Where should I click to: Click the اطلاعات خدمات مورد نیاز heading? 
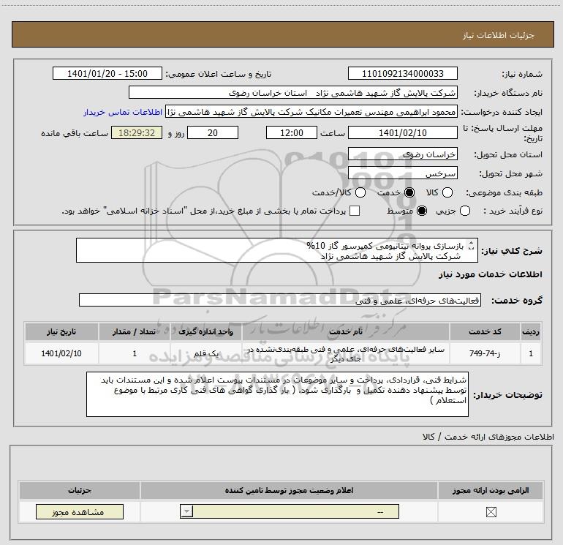(490, 274)
